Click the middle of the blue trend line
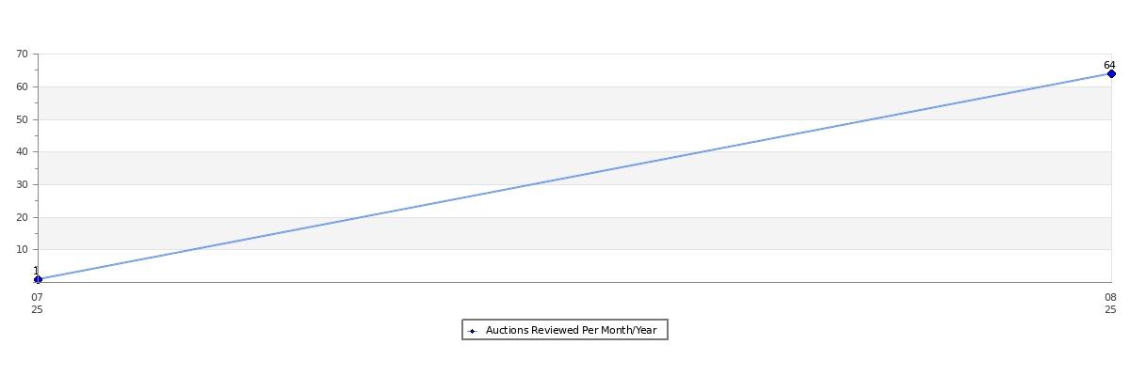This screenshot has width=1130, height=376. 574,176
